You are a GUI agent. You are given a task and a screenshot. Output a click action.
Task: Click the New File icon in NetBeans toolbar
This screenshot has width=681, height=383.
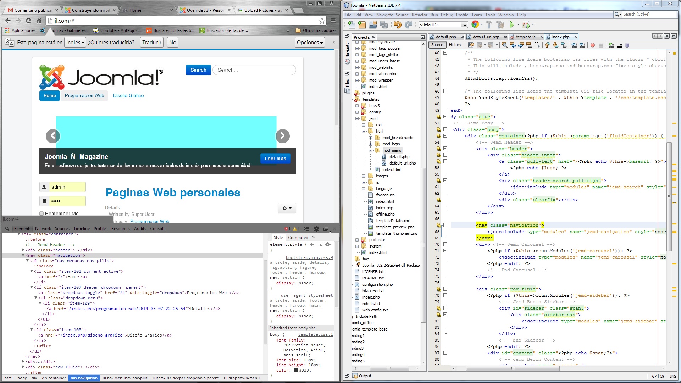pyautogui.click(x=351, y=24)
